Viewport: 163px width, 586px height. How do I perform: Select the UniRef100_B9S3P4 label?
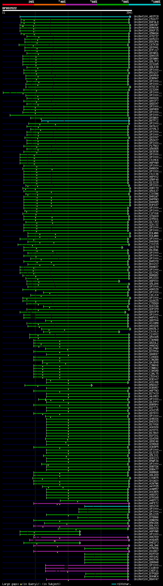pyautogui.click(x=146, y=42)
